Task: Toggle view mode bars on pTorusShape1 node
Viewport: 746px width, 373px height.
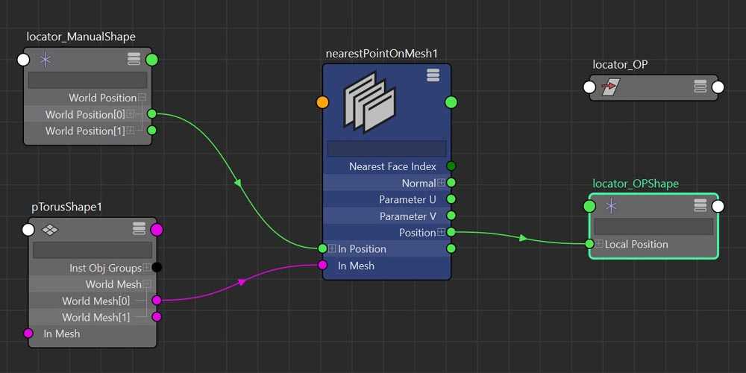Action: (140, 229)
